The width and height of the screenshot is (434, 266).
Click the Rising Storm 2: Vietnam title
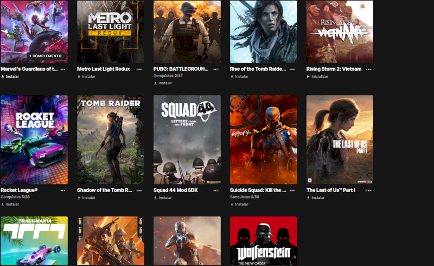click(x=334, y=69)
